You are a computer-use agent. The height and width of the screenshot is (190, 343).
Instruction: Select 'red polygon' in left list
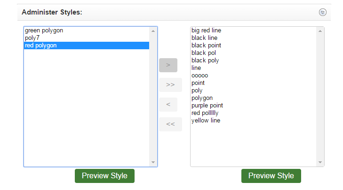pos(40,46)
